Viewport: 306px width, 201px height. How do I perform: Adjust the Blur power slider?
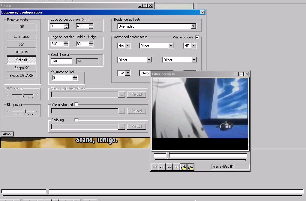coord(25,111)
